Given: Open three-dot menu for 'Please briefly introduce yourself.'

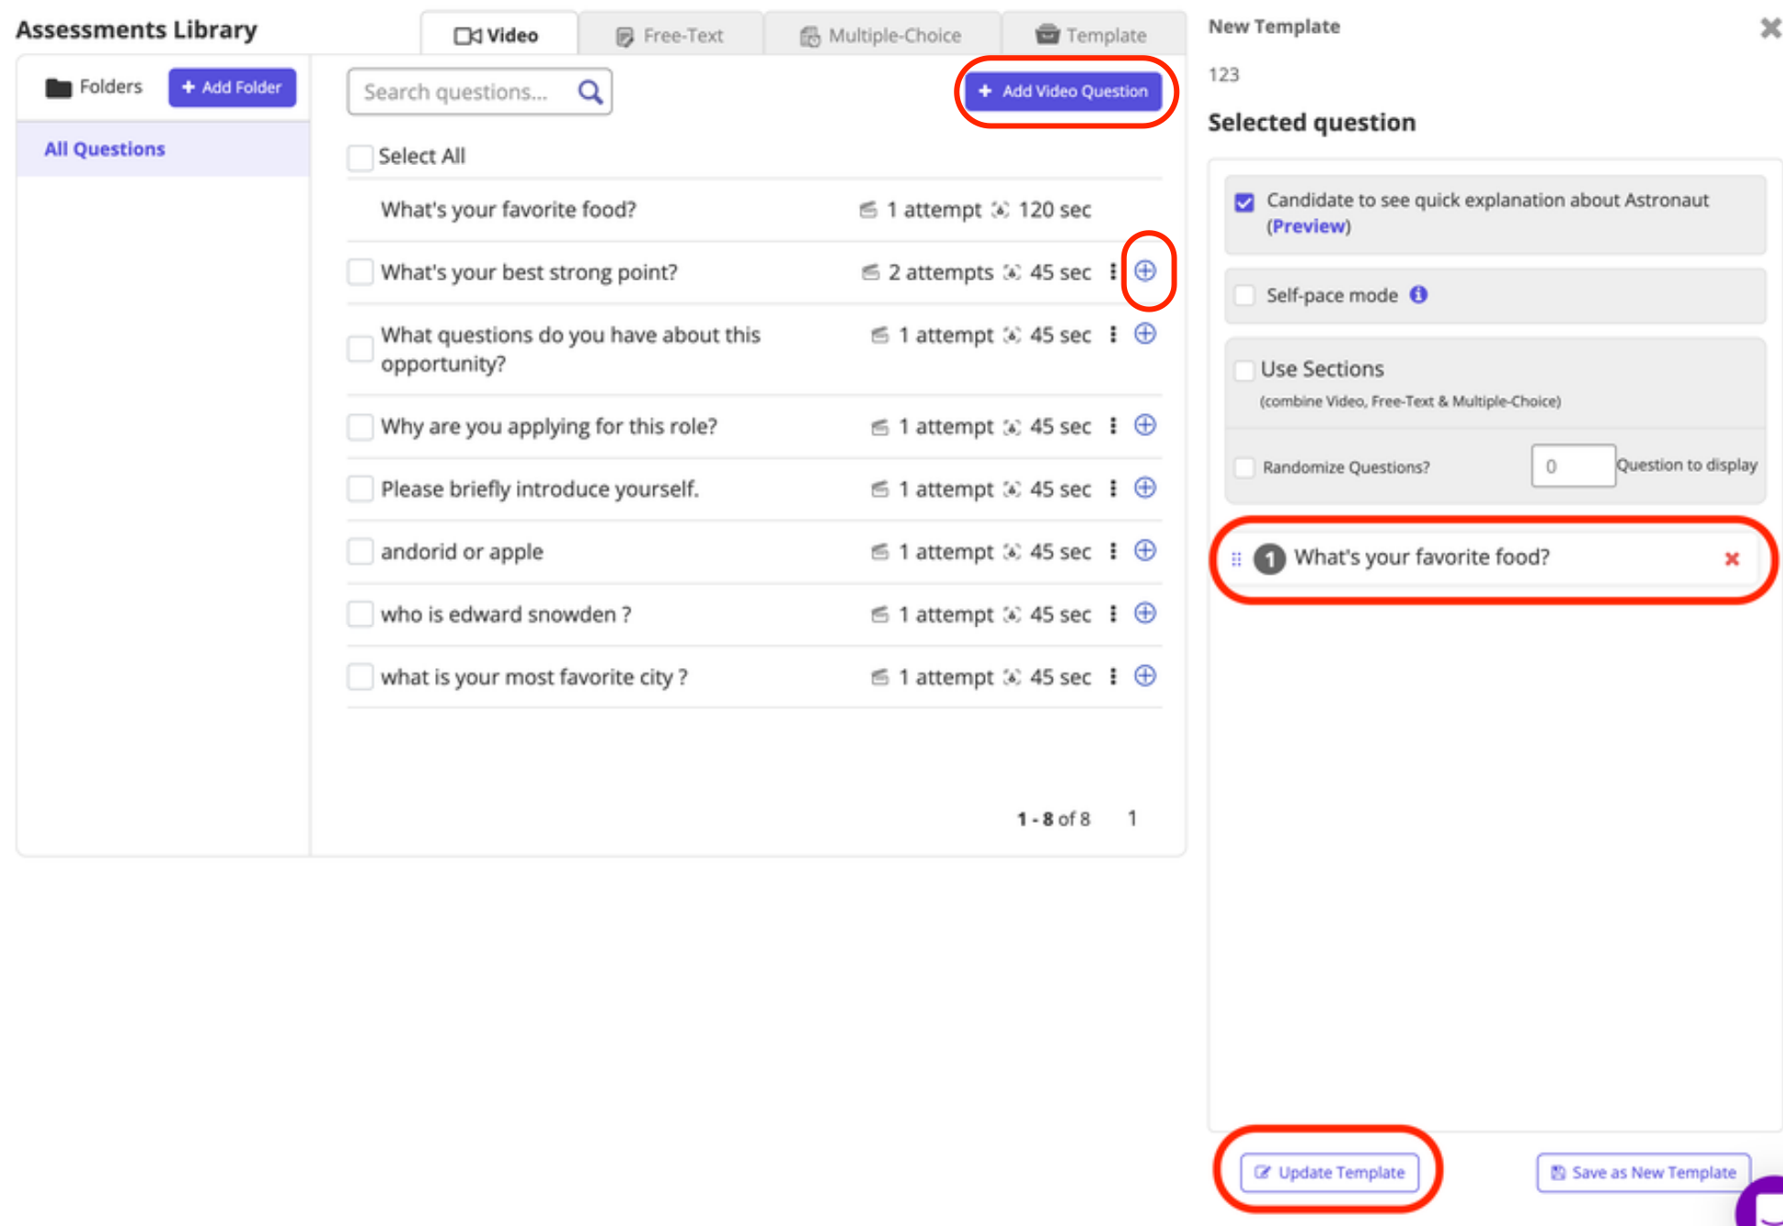Looking at the screenshot, I should click(1113, 488).
